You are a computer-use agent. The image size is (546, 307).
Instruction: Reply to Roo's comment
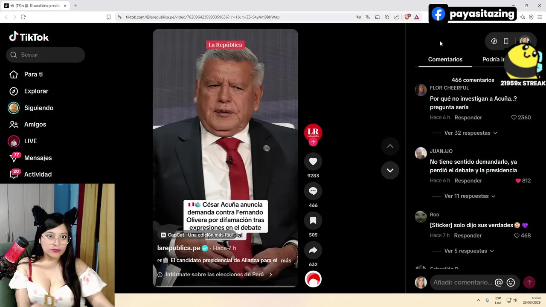pyautogui.click(x=468, y=236)
